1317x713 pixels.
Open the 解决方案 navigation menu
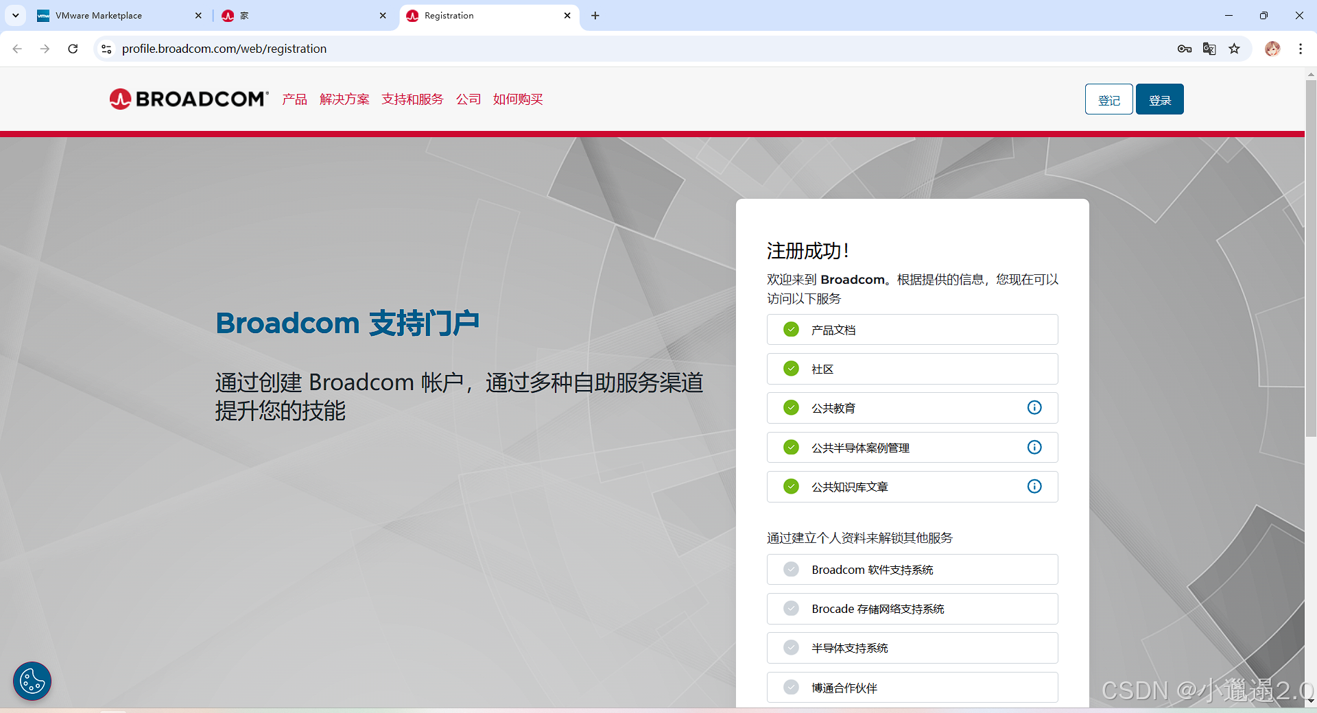point(344,99)
